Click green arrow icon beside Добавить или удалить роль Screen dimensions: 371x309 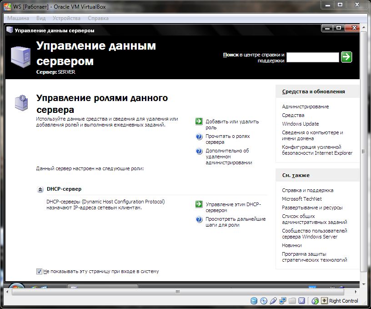[x=199, y=121]
